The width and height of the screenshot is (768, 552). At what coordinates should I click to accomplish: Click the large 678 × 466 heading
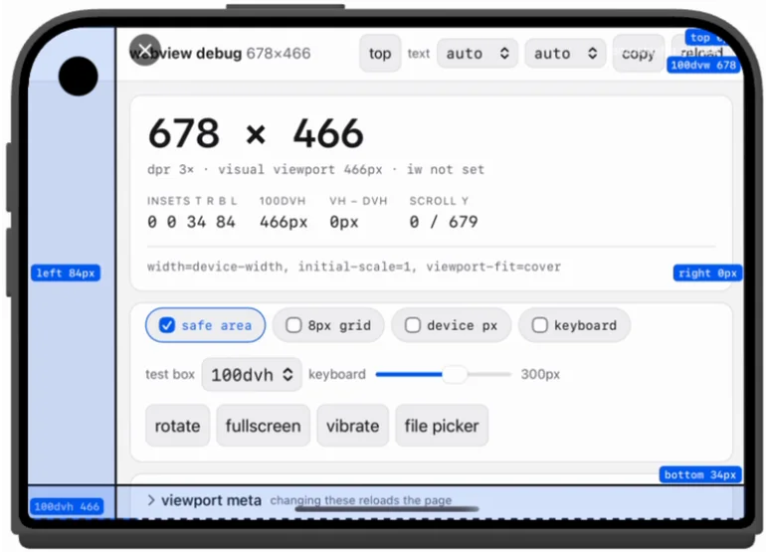[x=256, y=133]
